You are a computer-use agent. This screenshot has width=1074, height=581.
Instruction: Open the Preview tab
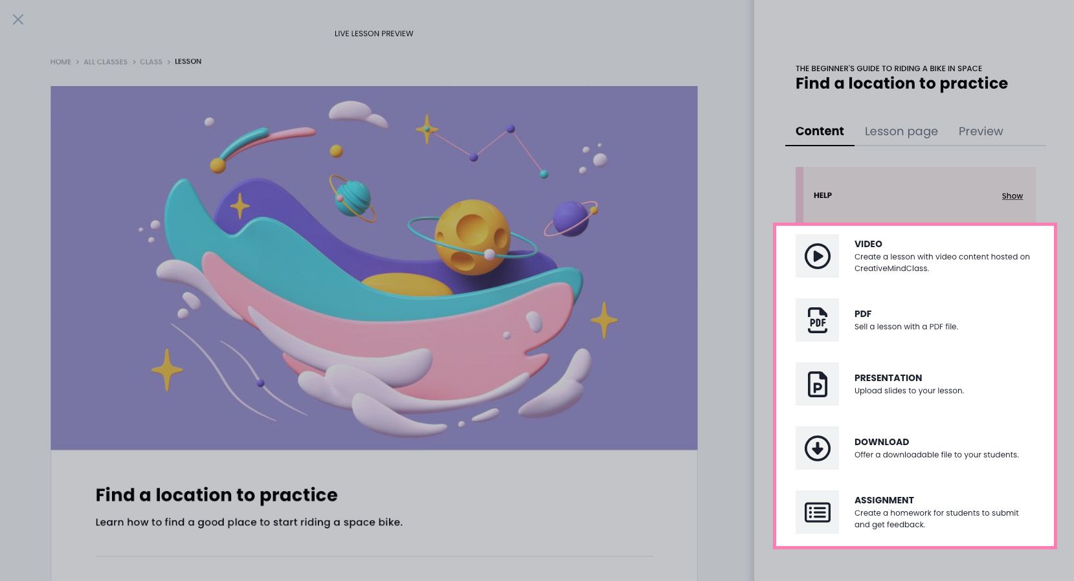pyautogui.click(x=981, y=131)
